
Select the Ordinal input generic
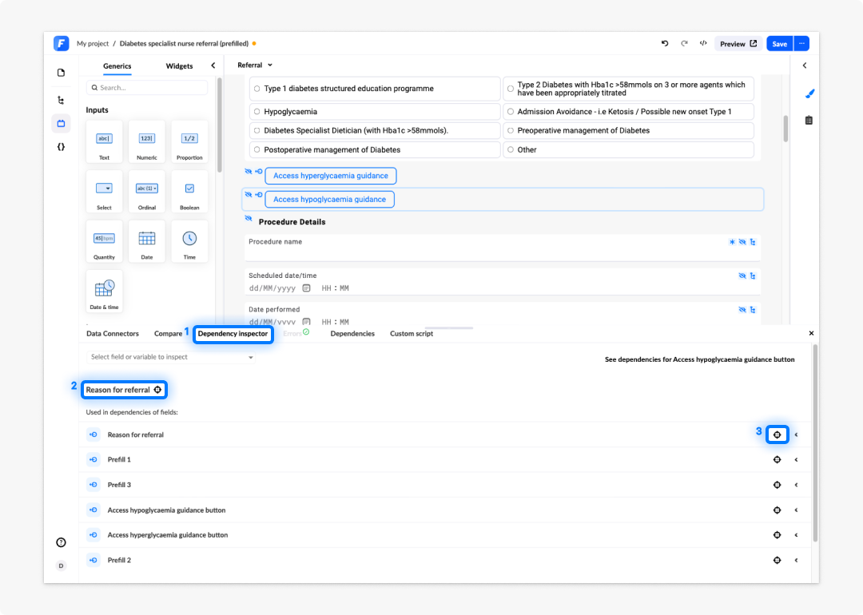pos(147,192)
